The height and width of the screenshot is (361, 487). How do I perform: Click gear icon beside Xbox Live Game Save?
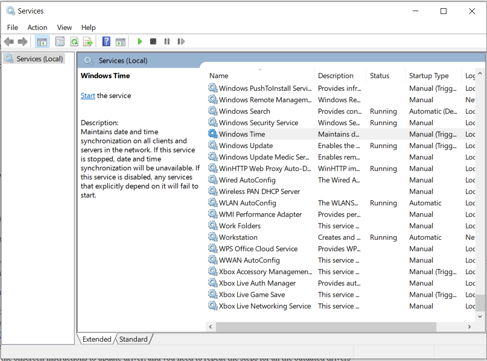pyautogui.click(x=213, y=294)
